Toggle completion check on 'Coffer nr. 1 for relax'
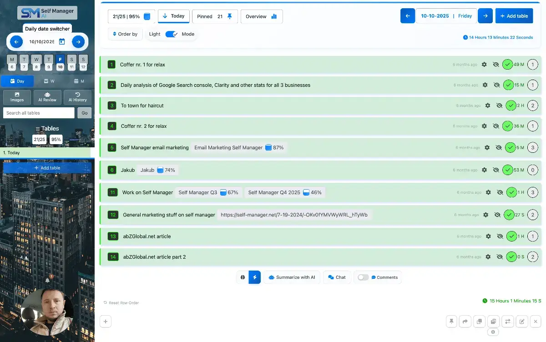Viewport: 546px width, 342px height. pos(507,64)
